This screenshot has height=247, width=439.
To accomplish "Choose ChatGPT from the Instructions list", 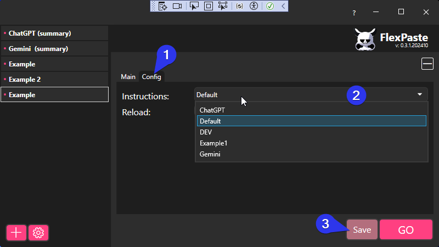I will click(x=212, y=110).
